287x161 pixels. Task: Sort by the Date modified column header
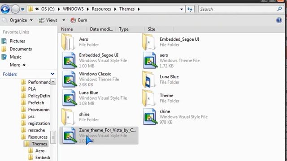[101, 29]
